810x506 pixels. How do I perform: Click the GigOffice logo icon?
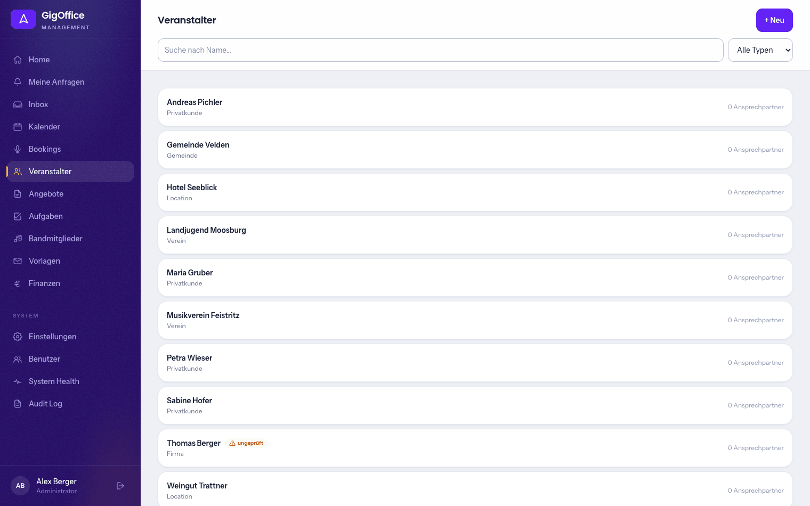pyautogui.click(x=23, y=19)
